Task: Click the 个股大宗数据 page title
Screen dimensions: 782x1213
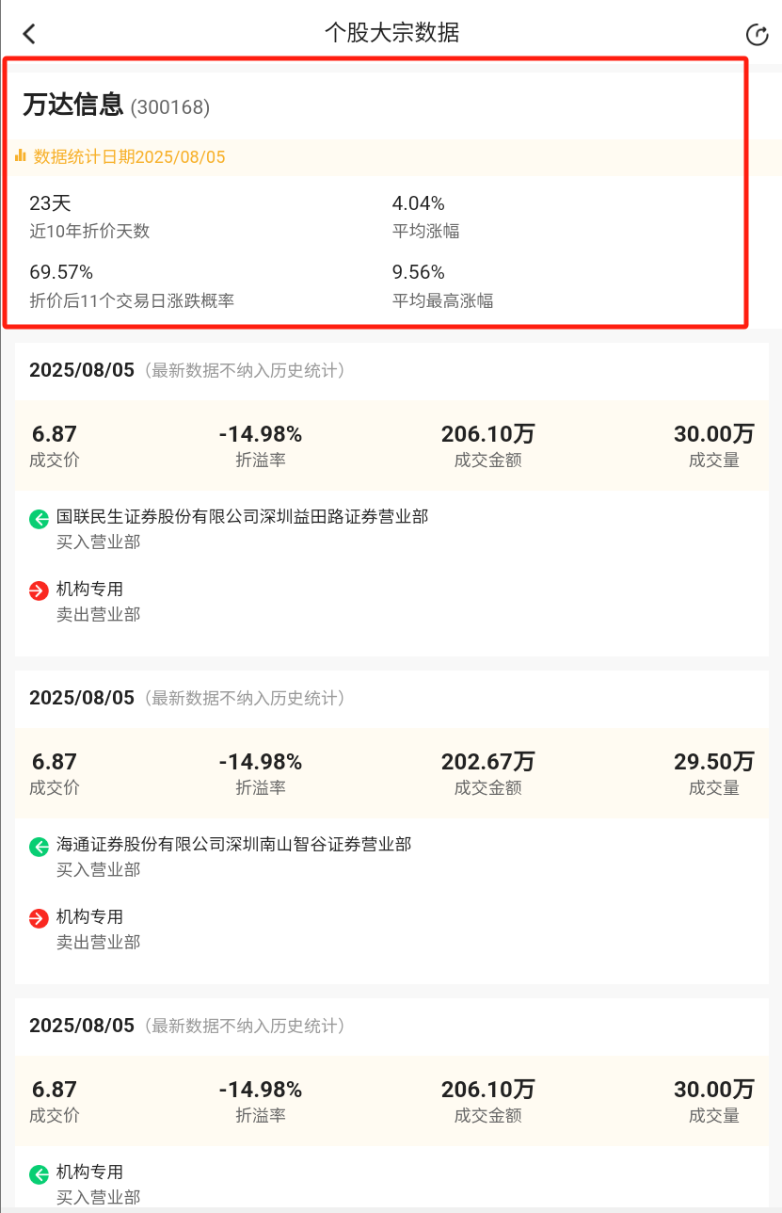Action: [391, 33]
